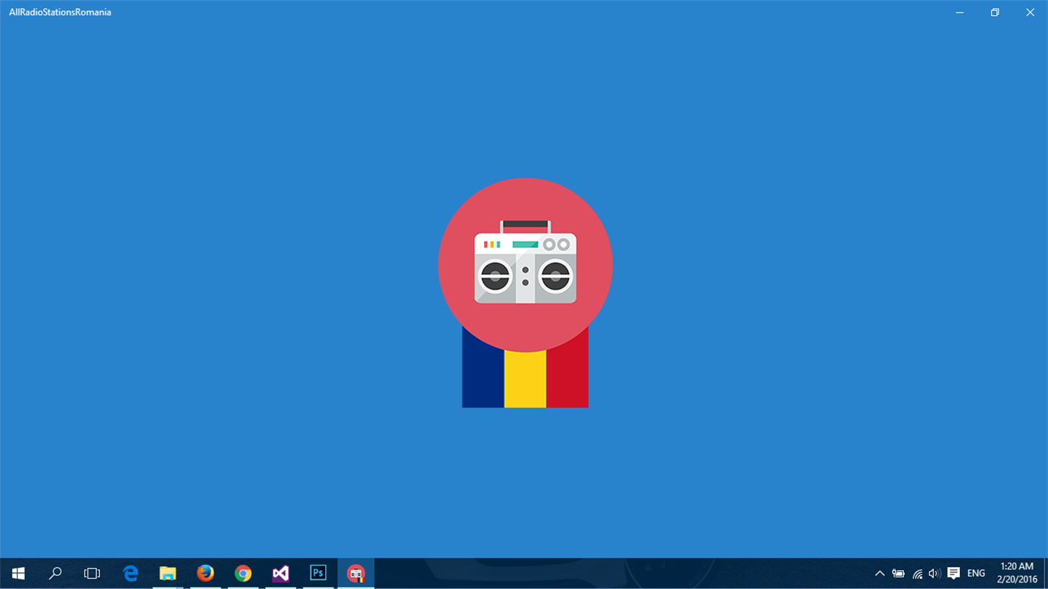Minimize the AllRadioStationsRomania window
This screenshot has height=589, width=1048.
pyautogui.click(x=960, y=12)
